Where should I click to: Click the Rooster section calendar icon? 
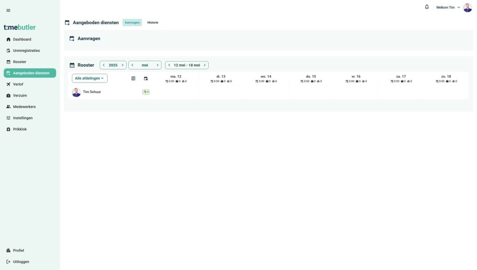pyautogui.click(x=72, y=65)
